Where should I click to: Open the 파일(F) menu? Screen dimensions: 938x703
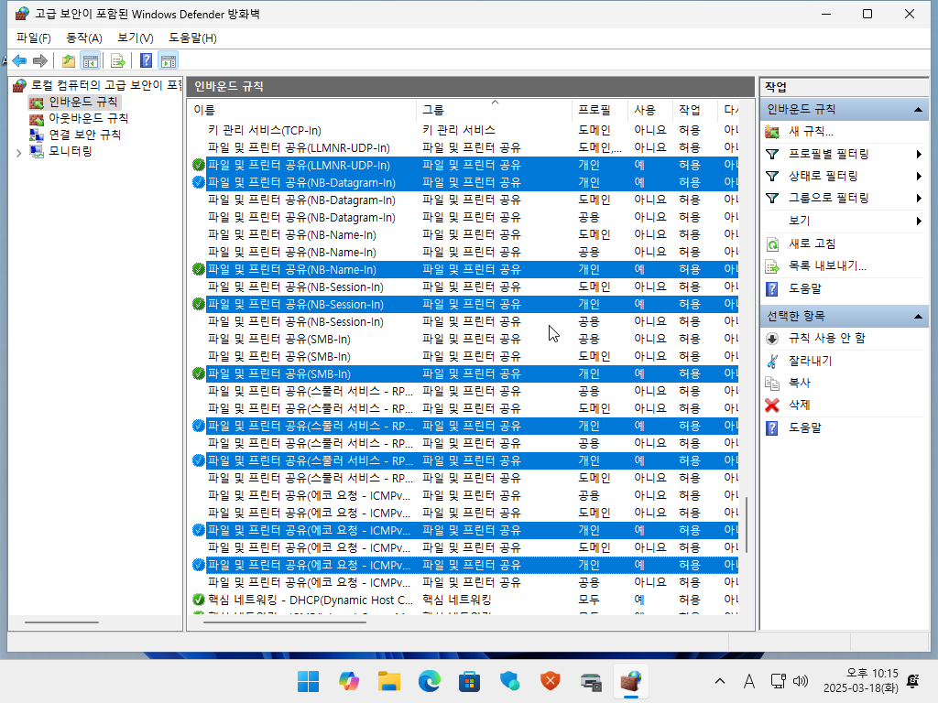coord(34,38)
